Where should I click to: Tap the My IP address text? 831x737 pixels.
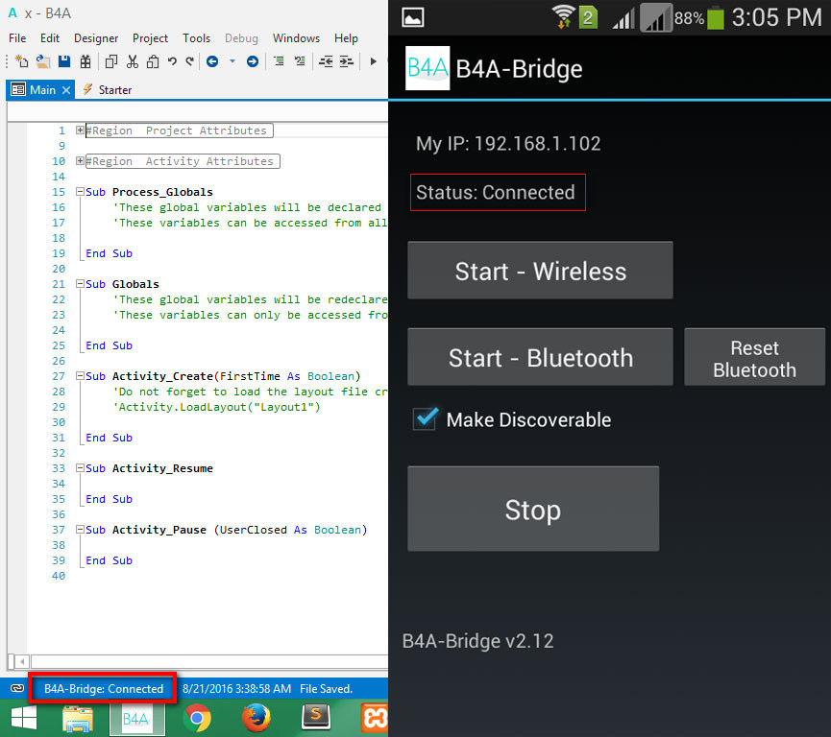508,144
